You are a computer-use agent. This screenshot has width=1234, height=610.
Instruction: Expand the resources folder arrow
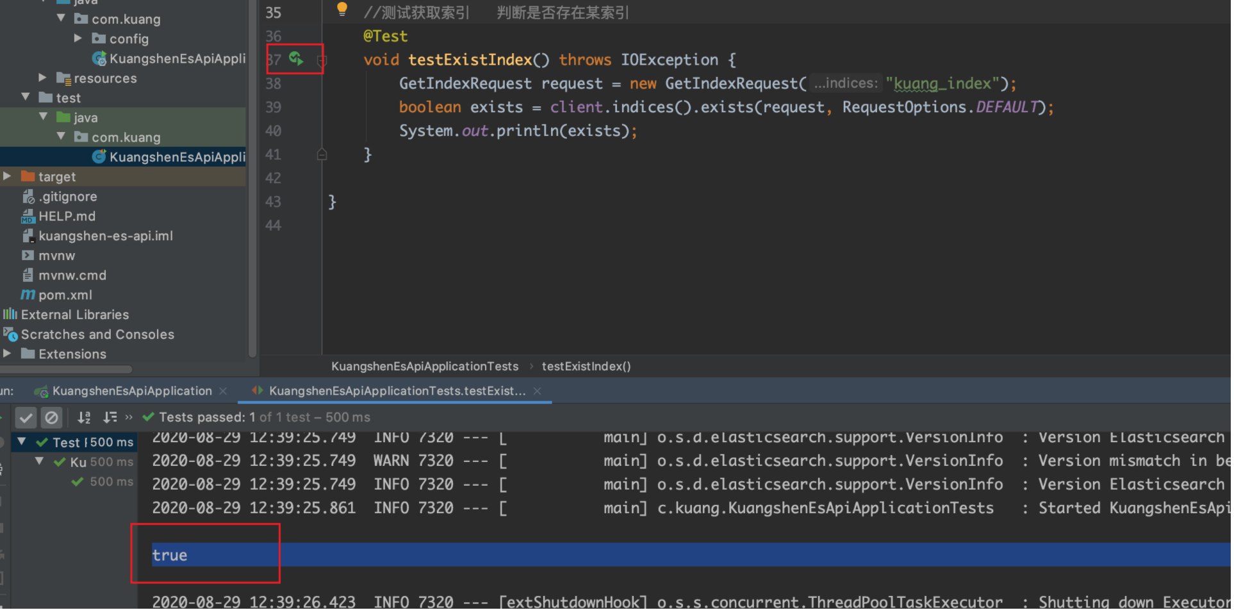tap(43, 78)
